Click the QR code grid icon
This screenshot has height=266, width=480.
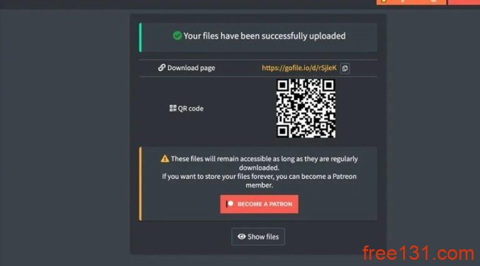(x=172, y=108)
